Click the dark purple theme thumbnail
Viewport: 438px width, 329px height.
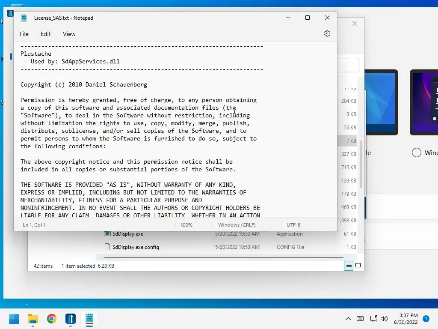(424, 102)
